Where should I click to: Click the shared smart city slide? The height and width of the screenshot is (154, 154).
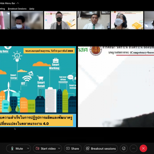pyautogui.click(x=38, y=86)
